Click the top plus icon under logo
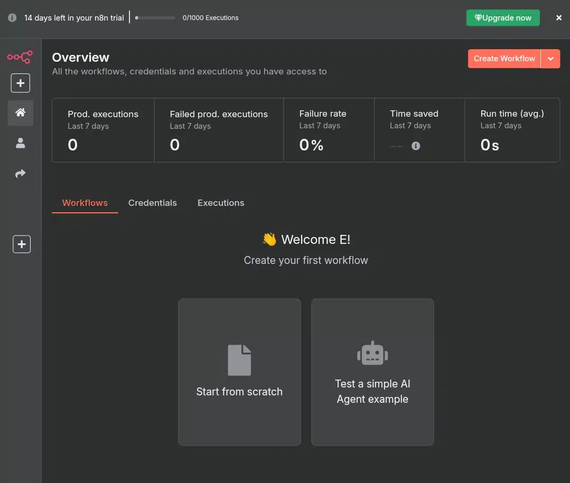 tap(21, 83)
